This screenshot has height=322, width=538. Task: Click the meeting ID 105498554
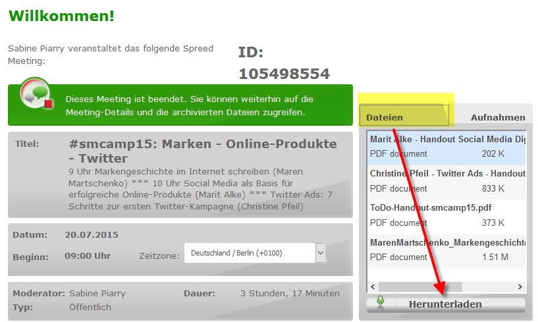point(284,74)
